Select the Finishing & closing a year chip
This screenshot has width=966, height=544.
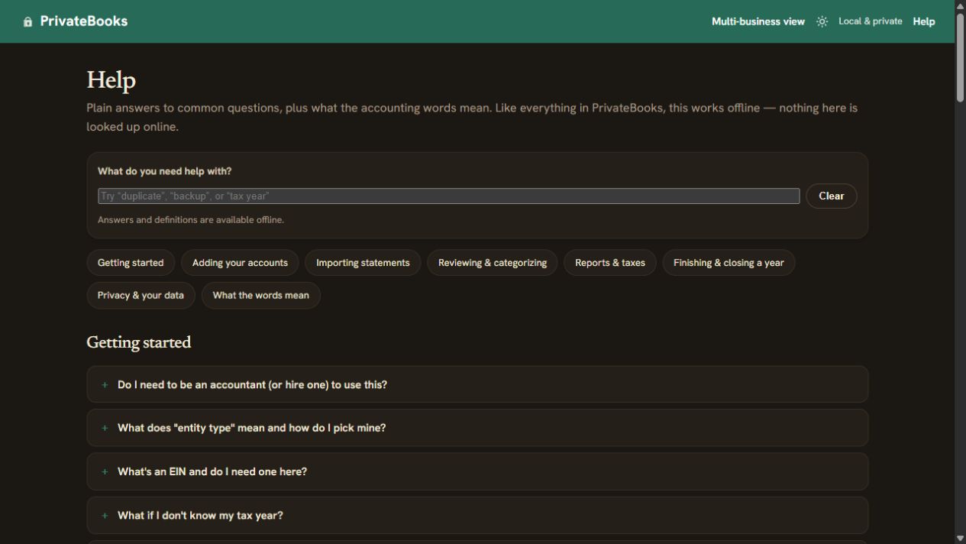[729, 263]
